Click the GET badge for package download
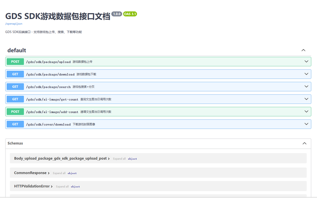 [x=15, y=74]
